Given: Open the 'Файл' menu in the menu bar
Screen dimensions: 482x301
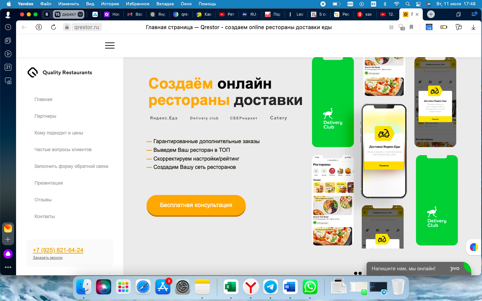Looking at the screenshot, I should (x=46, y=4).
